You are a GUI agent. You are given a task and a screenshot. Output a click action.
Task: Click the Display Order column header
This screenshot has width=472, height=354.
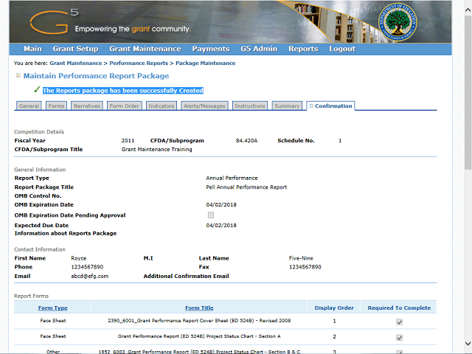pos(334,308)
